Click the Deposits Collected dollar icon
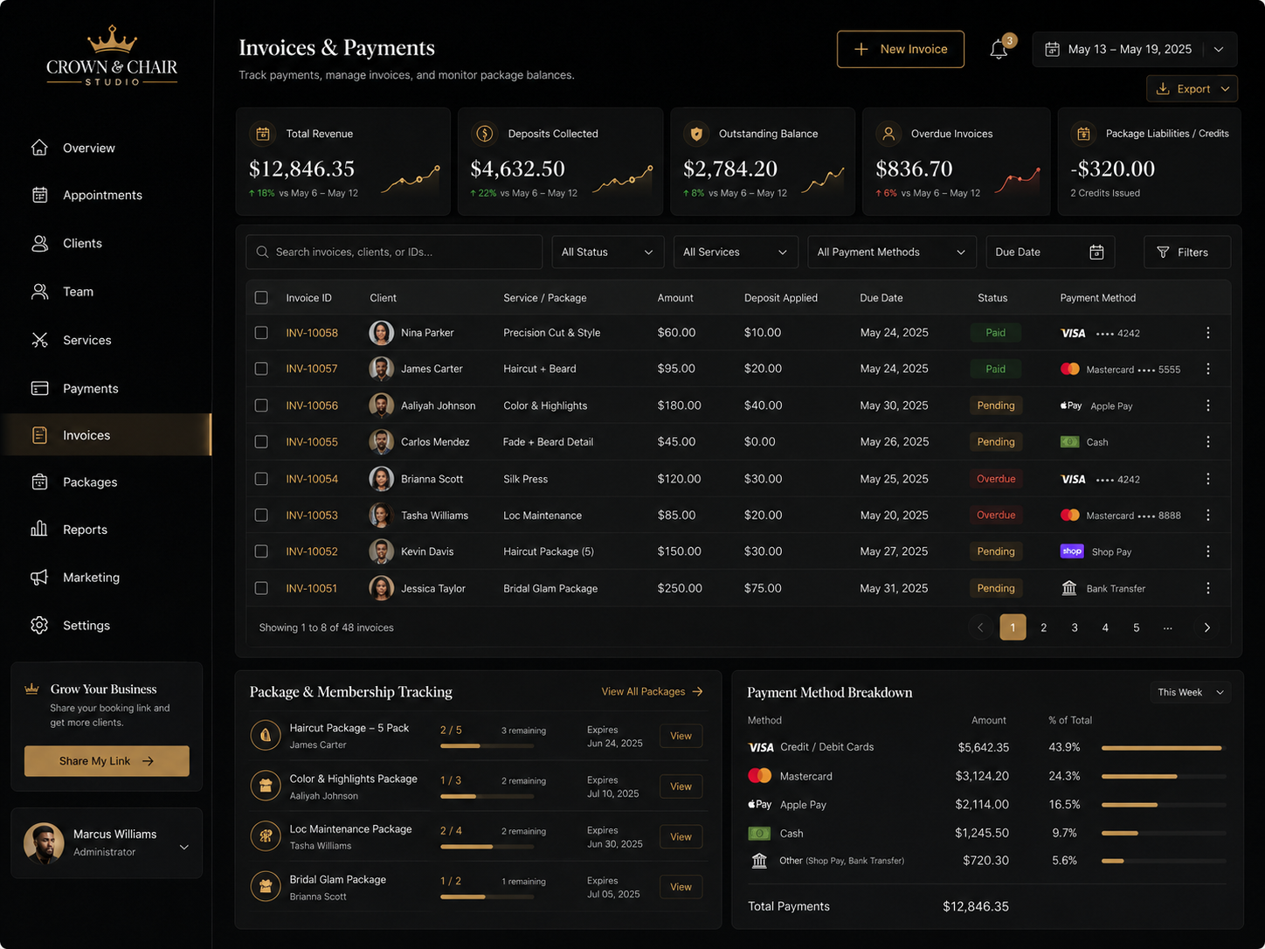The width and height of the screenshot is (1265, 949). 484,134
